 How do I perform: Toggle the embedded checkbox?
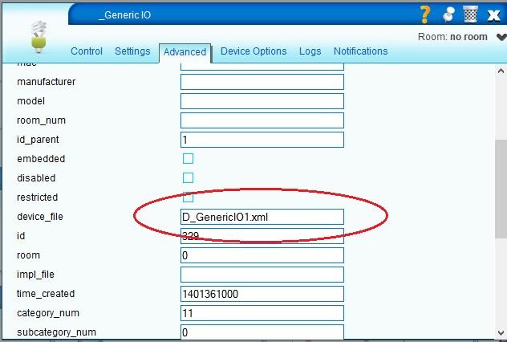tap(189, 158)
